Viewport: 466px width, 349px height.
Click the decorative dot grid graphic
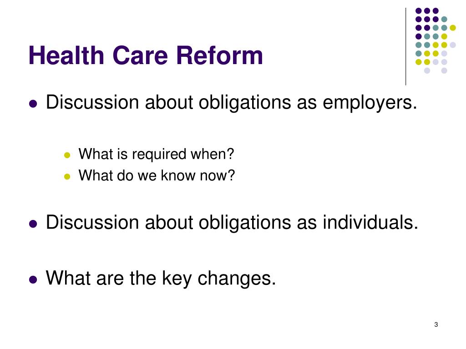tap(436, 40)
